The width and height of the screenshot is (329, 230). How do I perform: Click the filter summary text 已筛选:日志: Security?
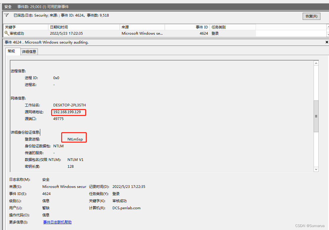(31, 15)
